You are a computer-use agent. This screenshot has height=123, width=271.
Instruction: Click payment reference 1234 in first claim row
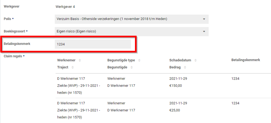pos(235,79)
